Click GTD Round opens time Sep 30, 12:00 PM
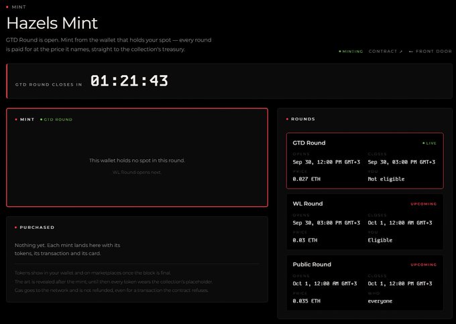This screenshot has height=324, width=456. point(327,162)
